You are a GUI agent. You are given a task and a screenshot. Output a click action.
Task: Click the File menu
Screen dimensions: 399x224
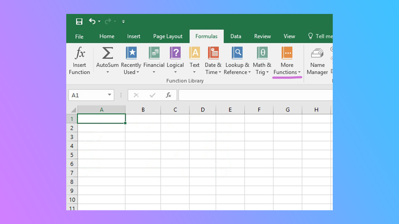79,36
